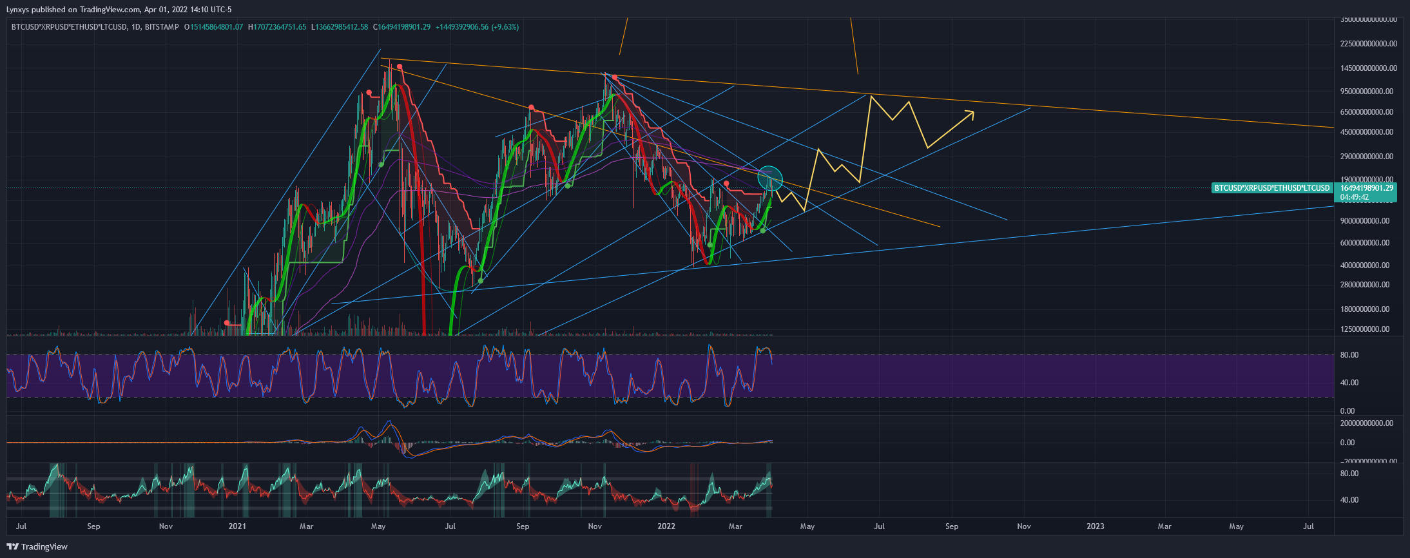The width and height of the screenshot is (1410, 558).
Task: Click the 2023 year label on time axis
Action: click(1096, 526)
